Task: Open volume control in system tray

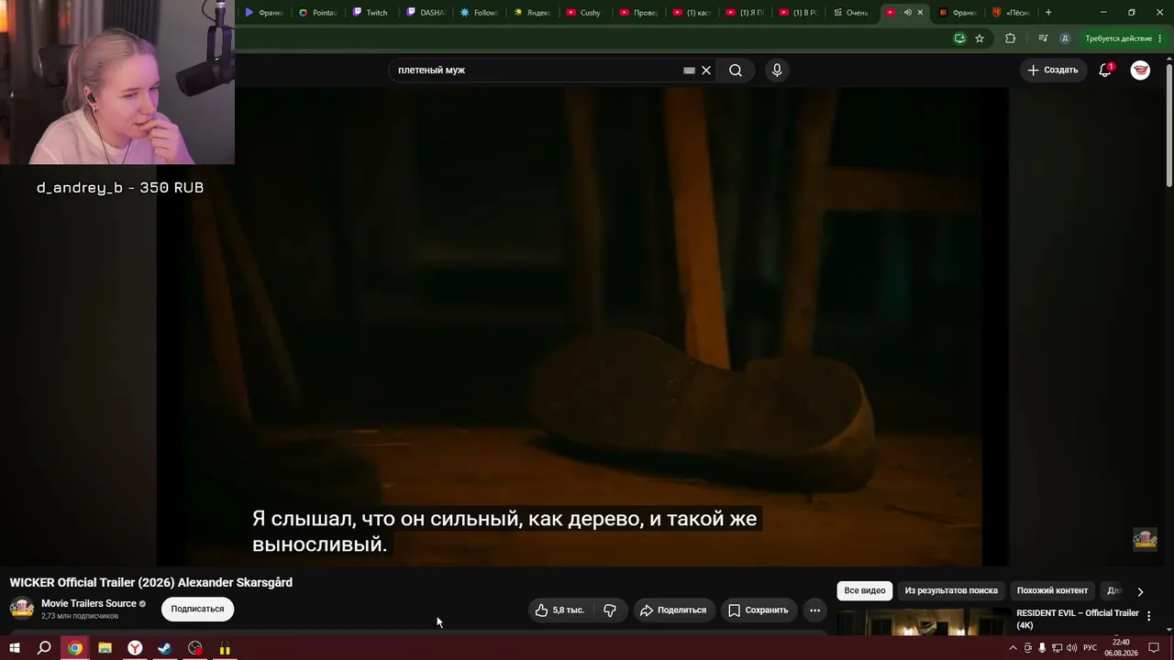Action: 1071,648
